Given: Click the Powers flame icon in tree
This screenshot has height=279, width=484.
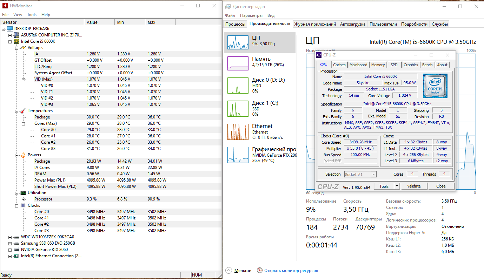Looking at the screenshot, I should (x=23, y=155).
